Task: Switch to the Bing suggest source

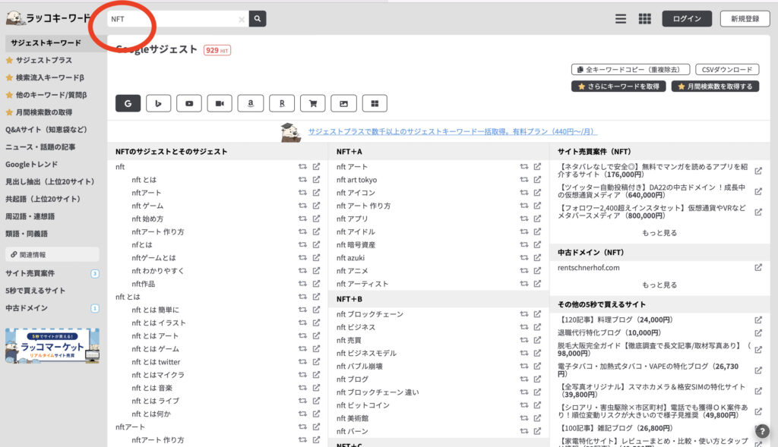Action: (x=158, y=103)
